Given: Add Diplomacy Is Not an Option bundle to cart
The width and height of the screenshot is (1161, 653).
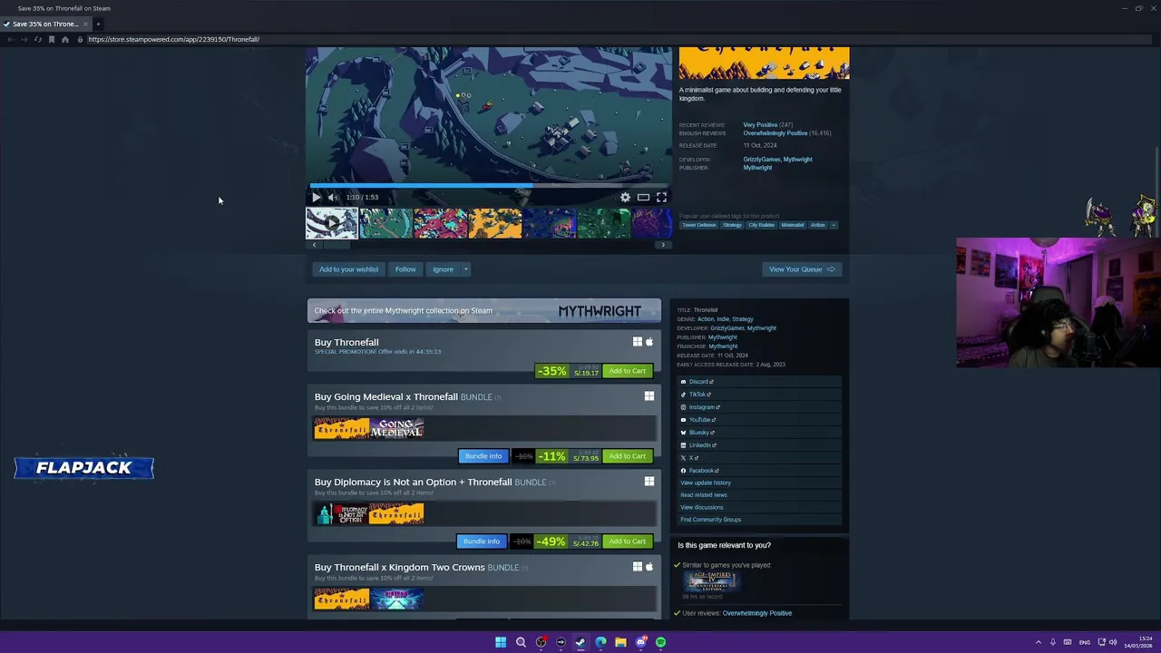Looking at the screenshot, I should (627, 541).
